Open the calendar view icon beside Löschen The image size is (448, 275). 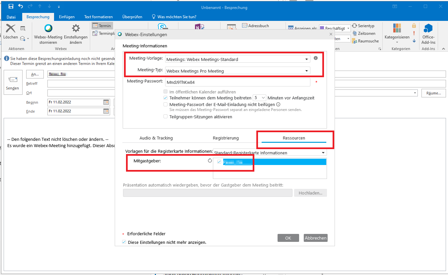click(x=23, y=28)
